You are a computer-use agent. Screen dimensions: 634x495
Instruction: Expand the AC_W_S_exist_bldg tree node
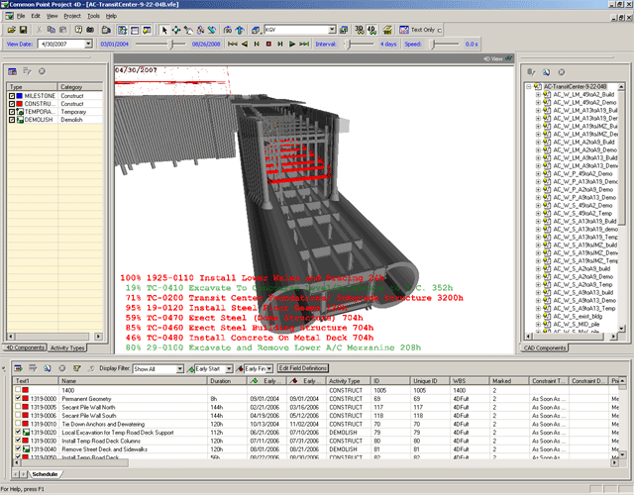click(x=538, y=317)
